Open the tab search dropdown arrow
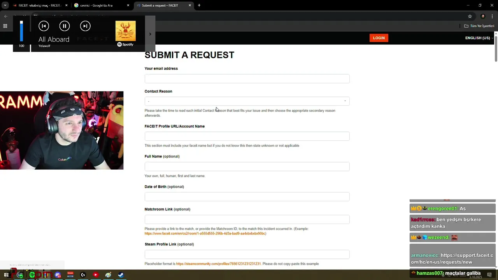The width and height of the screenshot is (498, 280). coord(5,5)
